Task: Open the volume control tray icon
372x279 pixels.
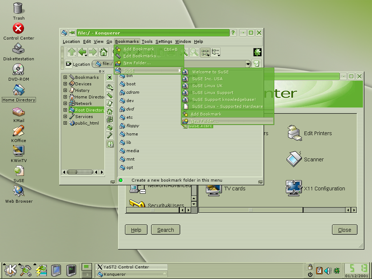Action: [x=328, y=271]
